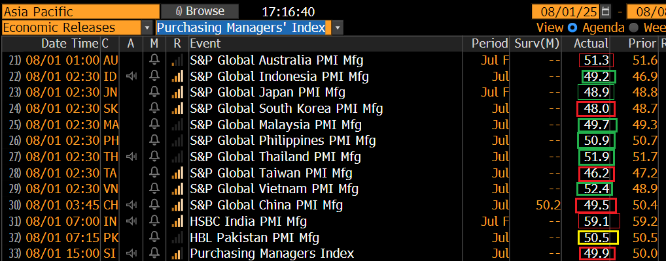The width and height of the screenshot is (666, 261).
Task: Click the Actual value 52.4 for Vietnam
Action: (x=597, y=189)
